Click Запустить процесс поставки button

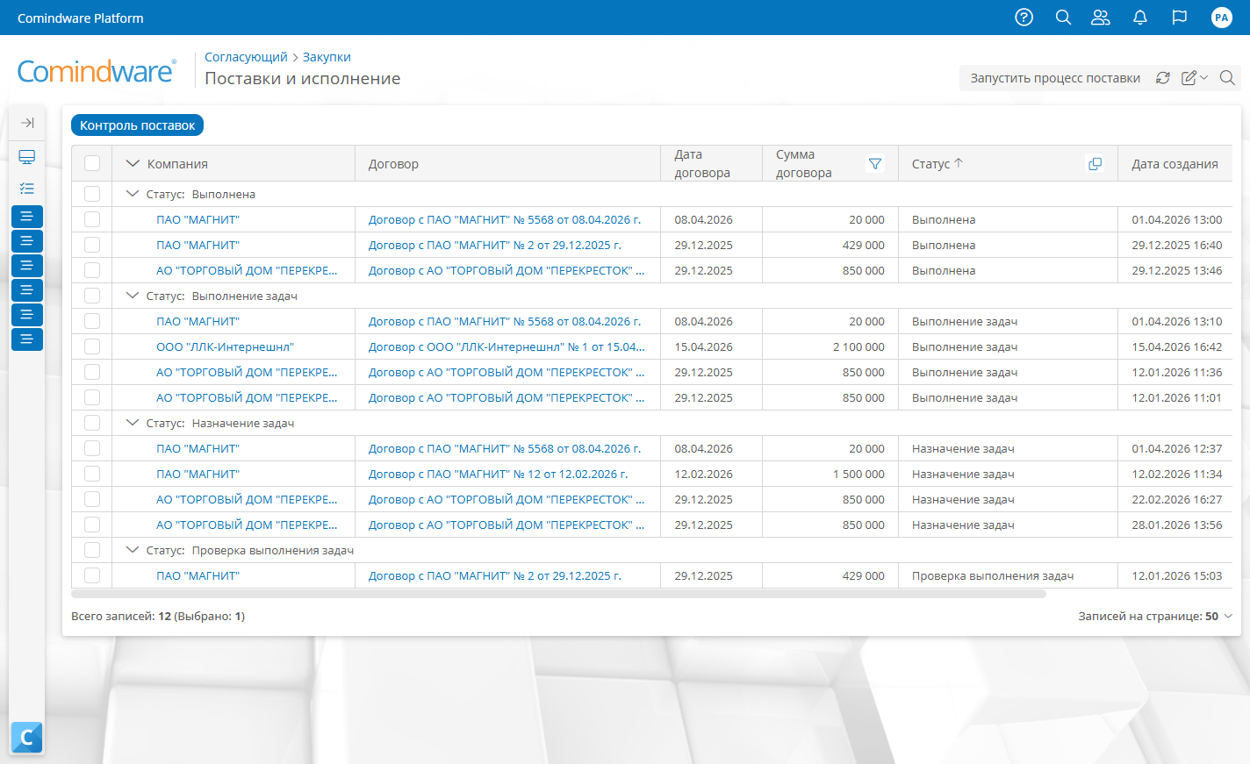point(1055,78)
